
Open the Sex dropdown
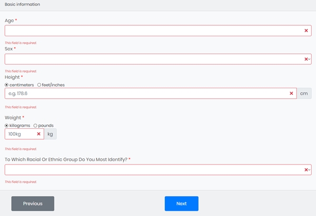[x=158, y=59]
